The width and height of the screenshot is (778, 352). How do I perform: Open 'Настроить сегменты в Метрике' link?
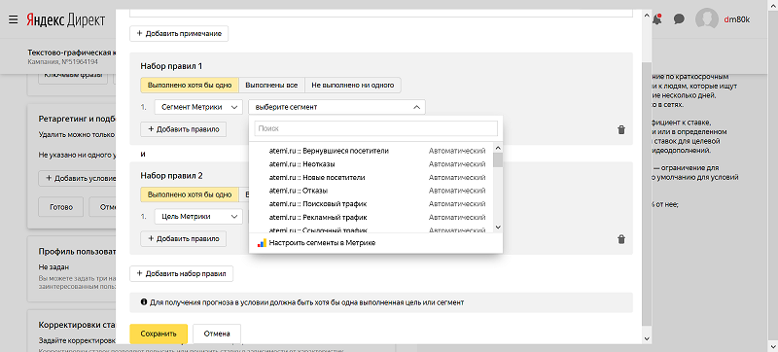pos(323,243)
